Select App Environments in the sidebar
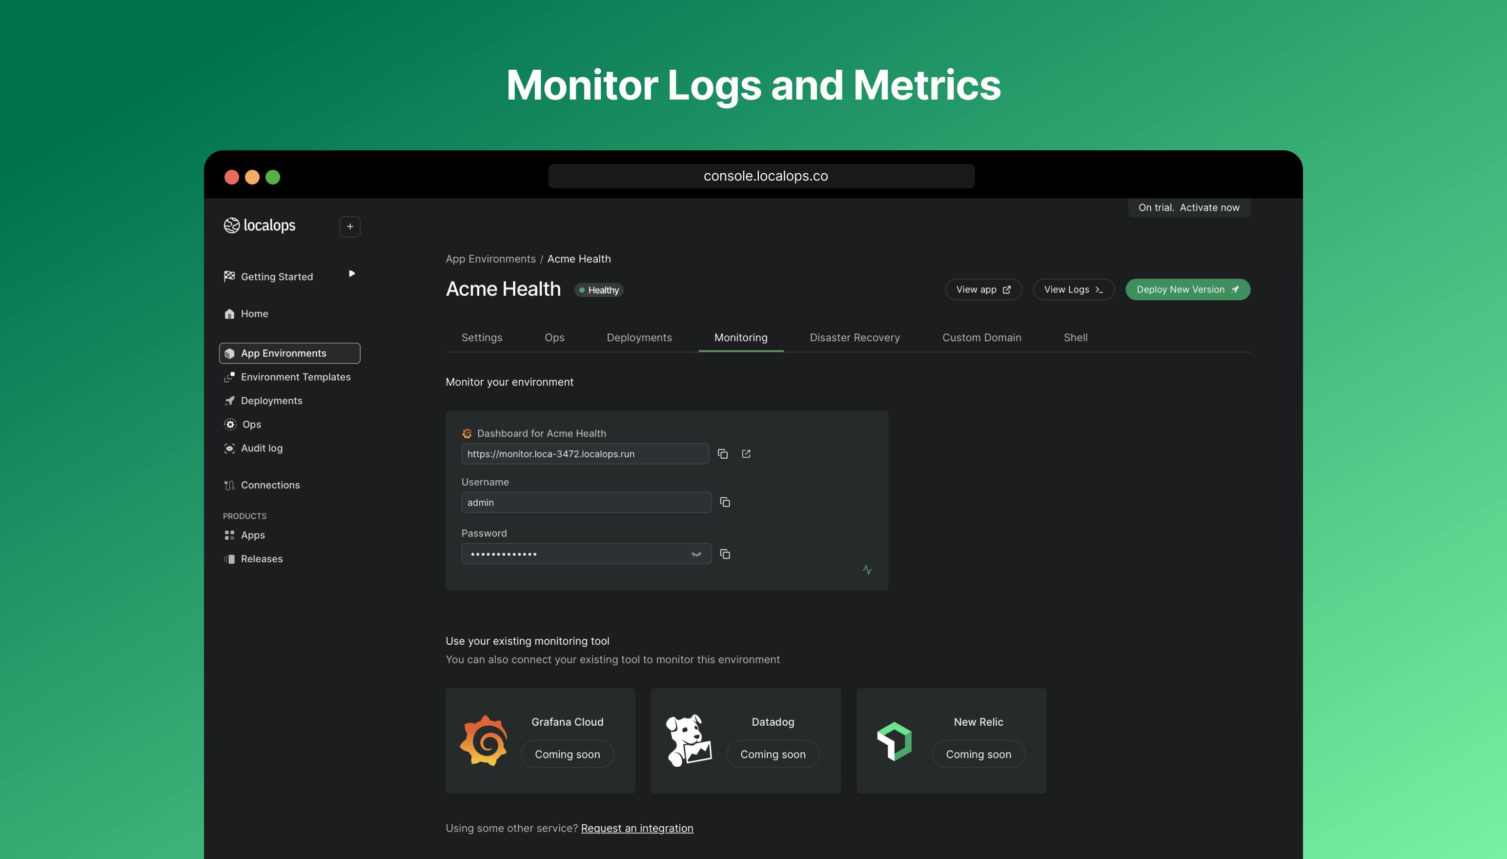 289,353
